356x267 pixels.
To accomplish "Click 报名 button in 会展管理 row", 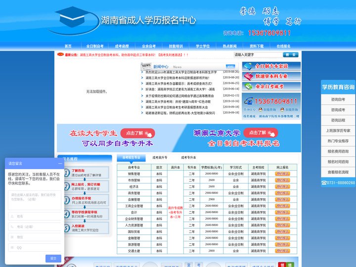I will pyautogui.click(x=282, y=199).
